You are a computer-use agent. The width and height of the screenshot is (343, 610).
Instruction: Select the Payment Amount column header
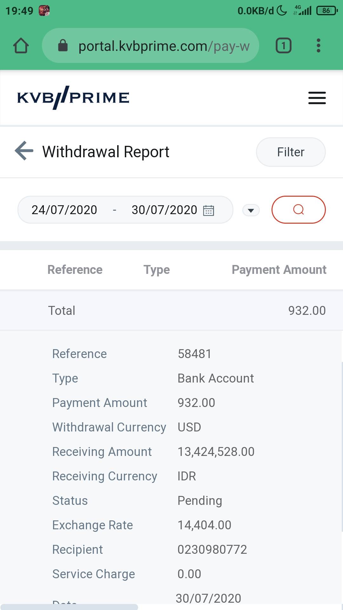[x=279, y=270]
